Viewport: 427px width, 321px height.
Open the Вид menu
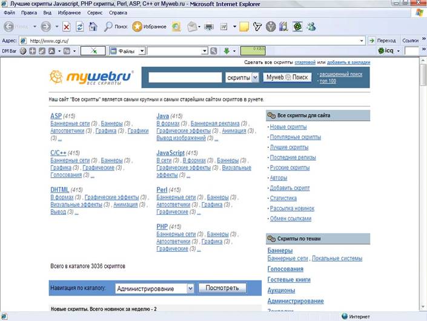click(47, 13)
